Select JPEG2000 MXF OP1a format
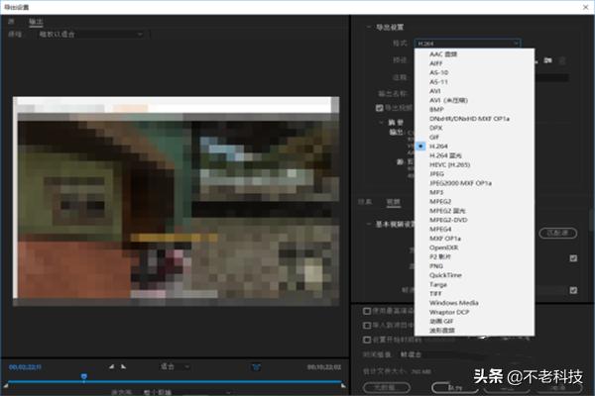Screen dimensions: 595x396 460,183
